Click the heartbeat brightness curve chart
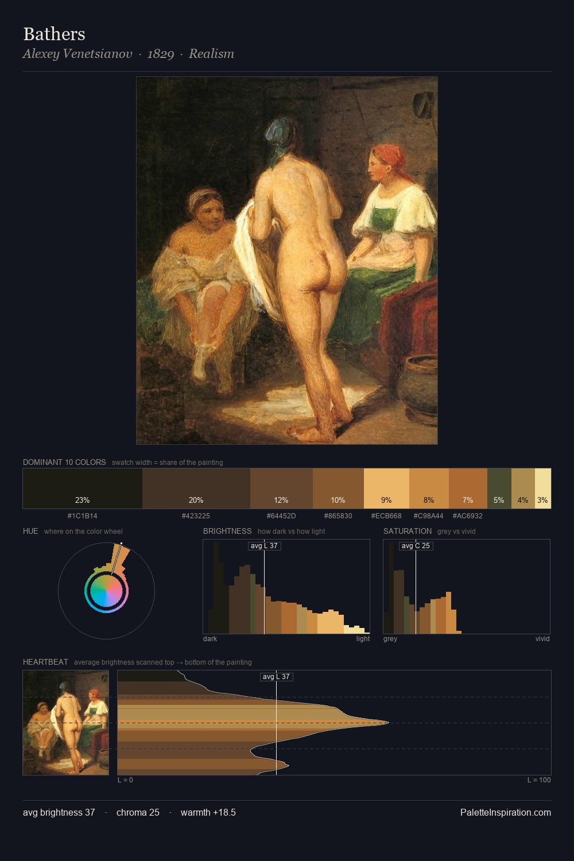The height and width of the screenshot is (861, 574). coord(334,723)
